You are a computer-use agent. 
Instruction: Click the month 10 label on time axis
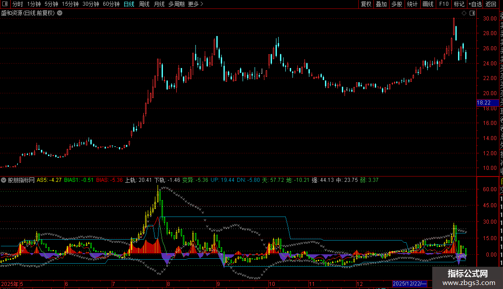(272, 284)
